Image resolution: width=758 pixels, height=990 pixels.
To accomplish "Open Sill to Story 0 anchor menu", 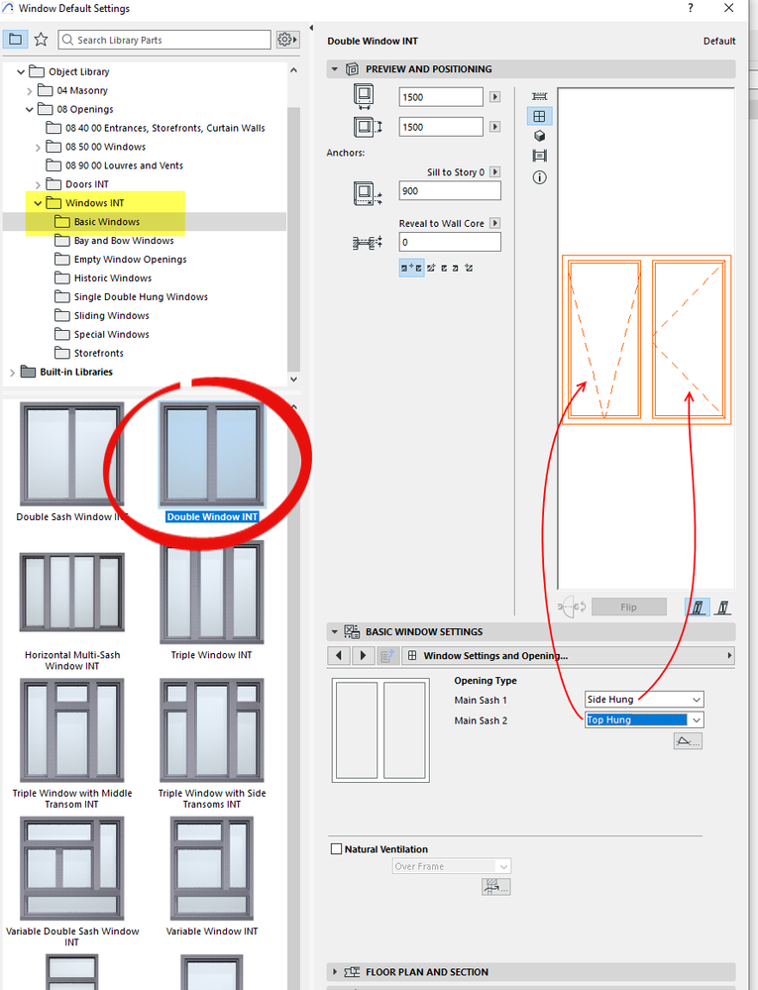I will tap(494, 171).
